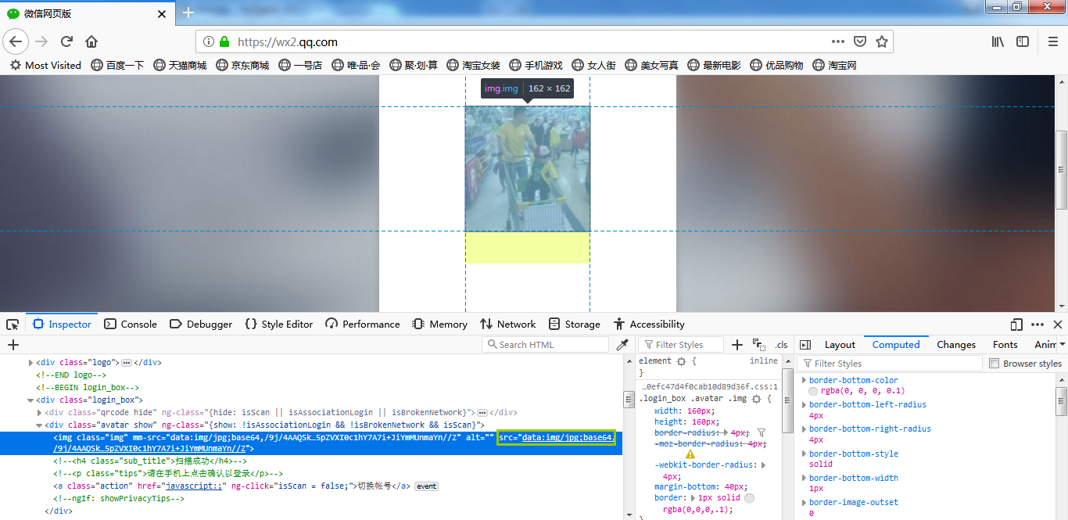Click the border-bottom-color rgba swatch
The height and width of the screenshot is (520, 1068).
tap(813, 391)
